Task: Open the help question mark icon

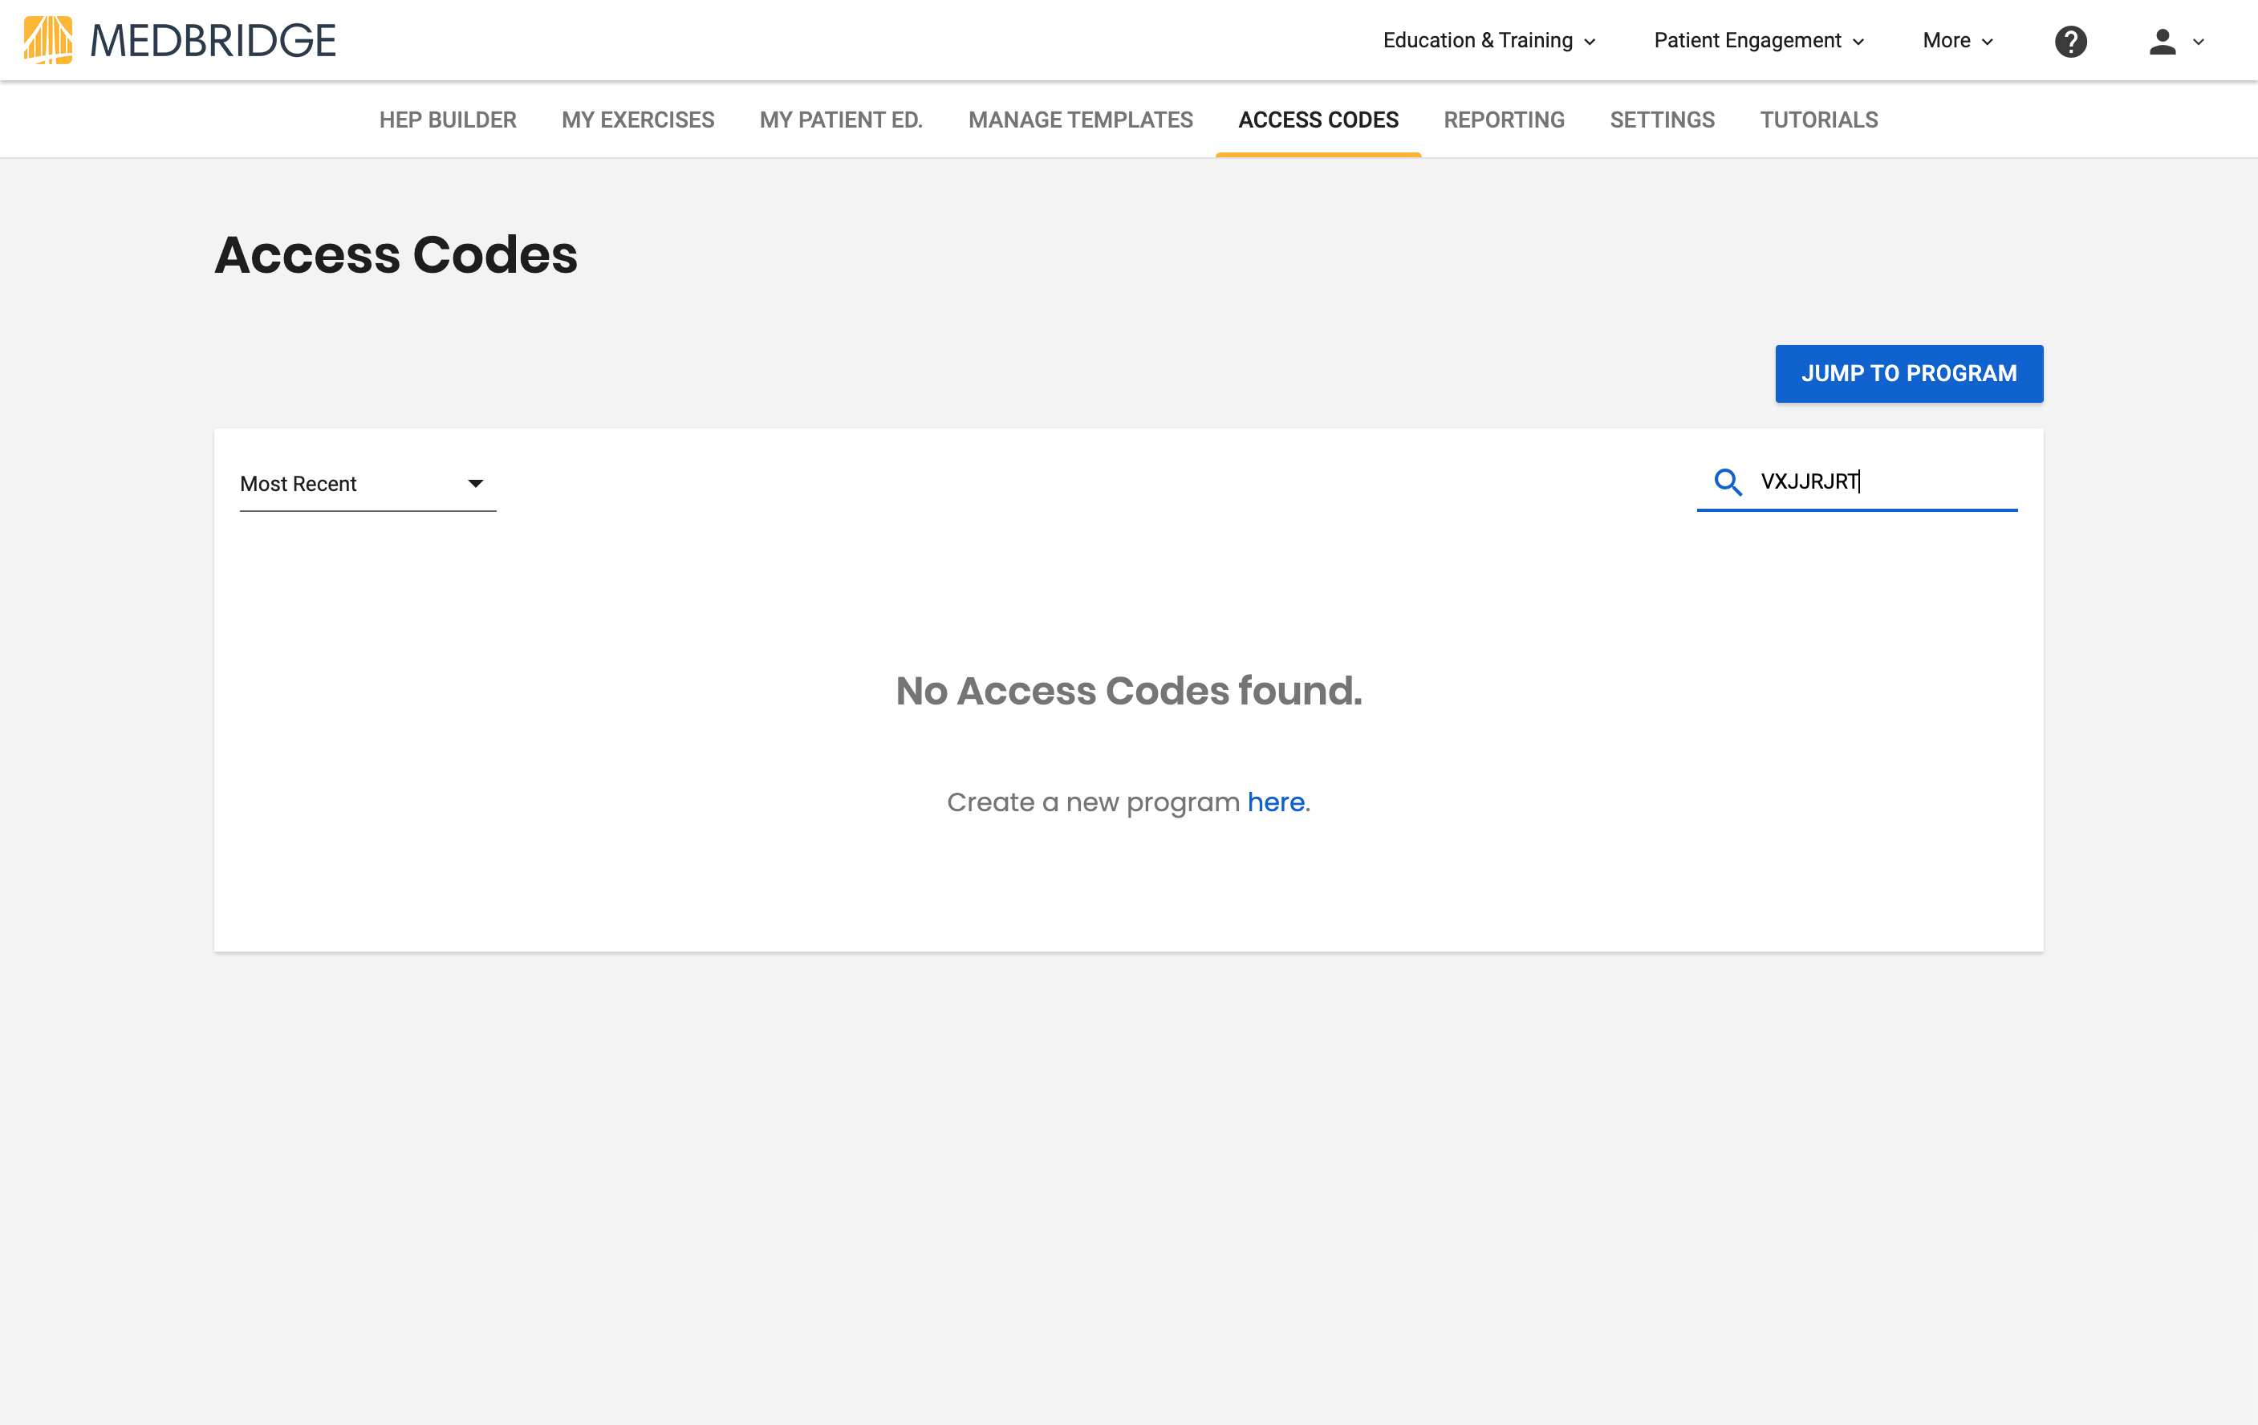Action: click(x=2070, y=41)
